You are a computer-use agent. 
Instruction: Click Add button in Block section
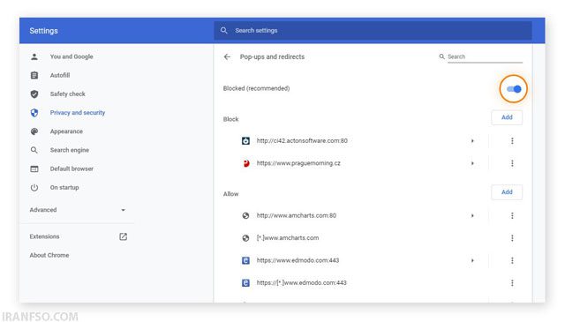click(507, 117)
